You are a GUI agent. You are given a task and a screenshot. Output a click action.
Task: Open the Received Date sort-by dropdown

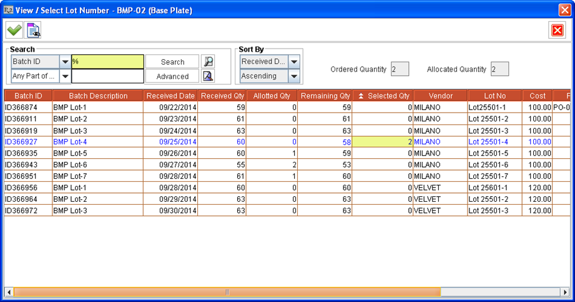click(x=294, y=62)
